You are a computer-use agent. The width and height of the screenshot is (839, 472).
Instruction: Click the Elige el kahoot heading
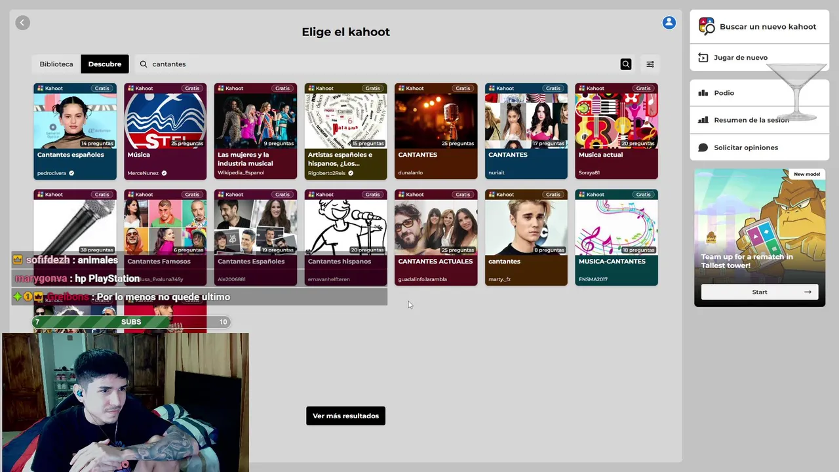pyautogui.click(x=345, y=31)
